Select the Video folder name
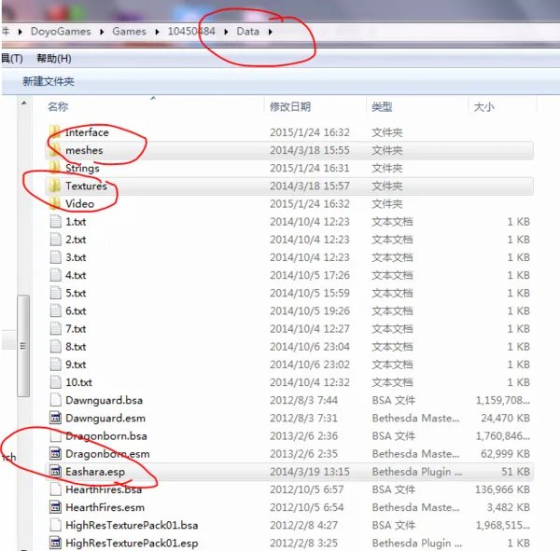The height and width of the screenshot is (551, 560). 79,204
